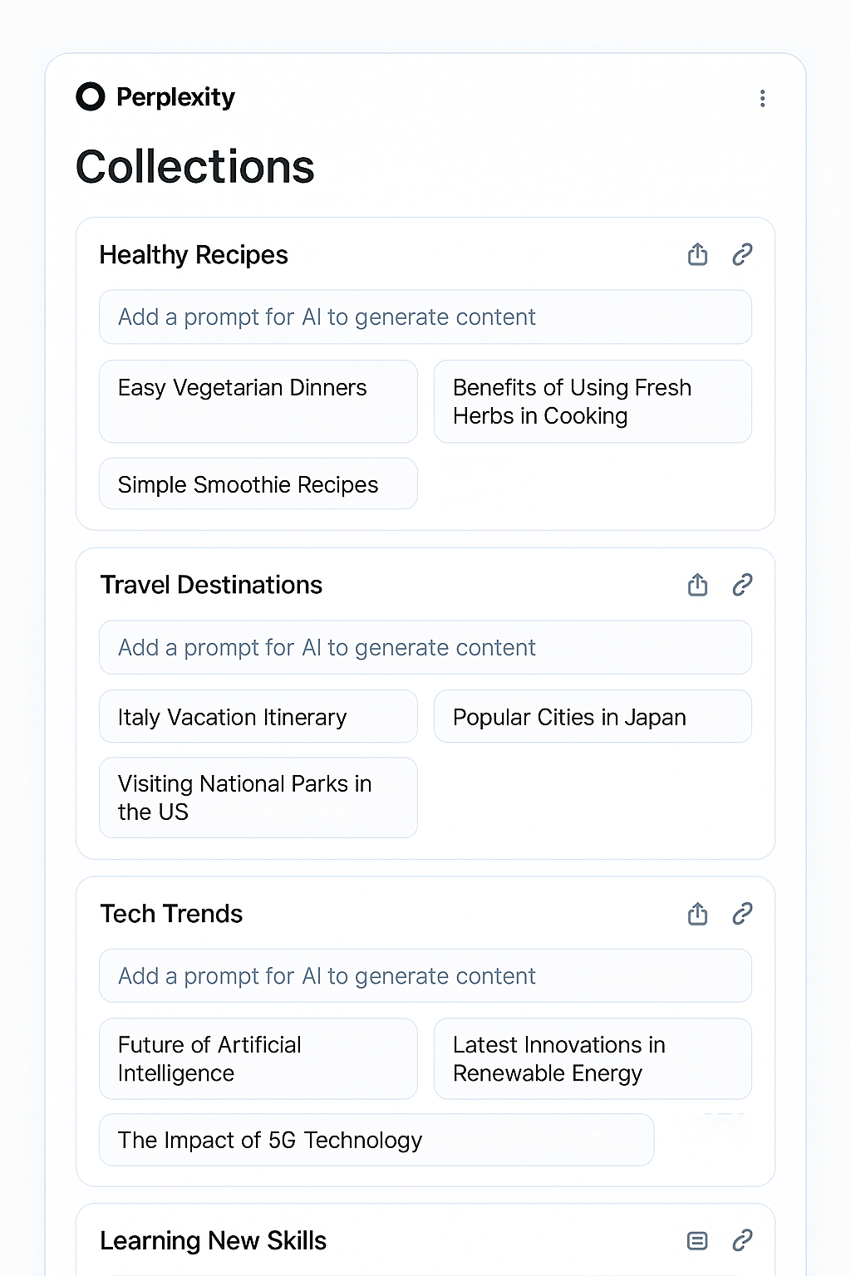Focus the Tech Trends AI prompt field
851x1276 pixels.
pyautogui.click(x=425, y=976)
